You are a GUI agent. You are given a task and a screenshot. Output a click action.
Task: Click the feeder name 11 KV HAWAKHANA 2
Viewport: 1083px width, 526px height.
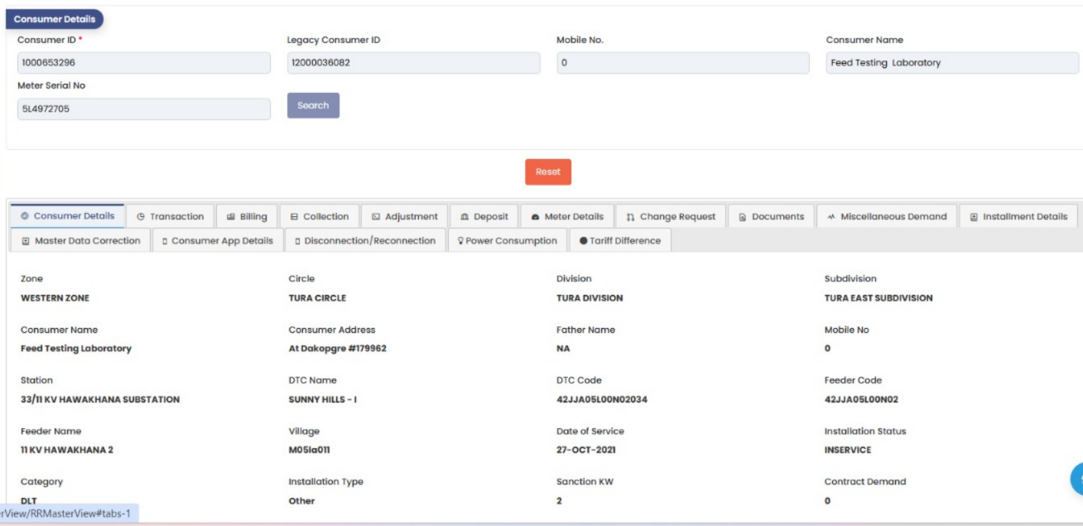[67, 450]
